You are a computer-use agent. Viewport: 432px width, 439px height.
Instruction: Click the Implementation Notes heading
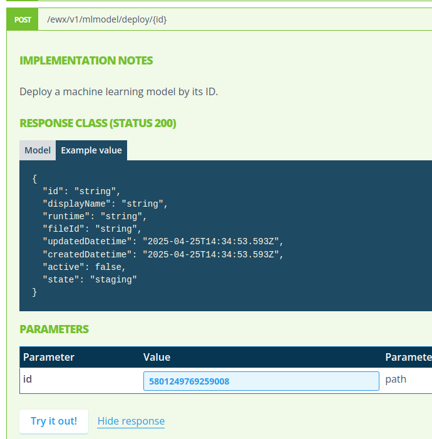(86, 61)
